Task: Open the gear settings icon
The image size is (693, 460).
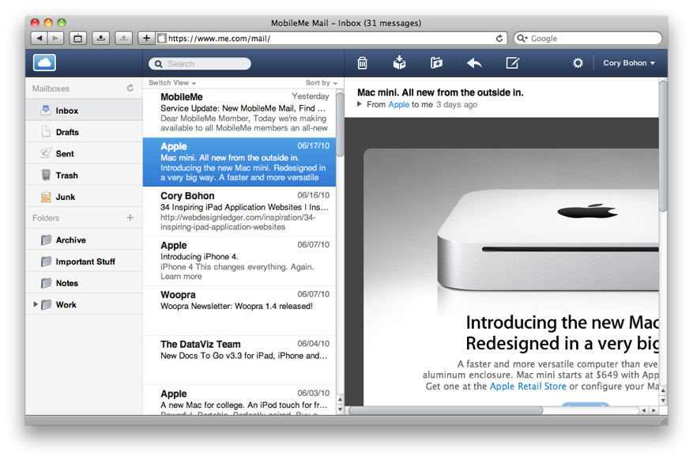Action: (x=578, y=63)
